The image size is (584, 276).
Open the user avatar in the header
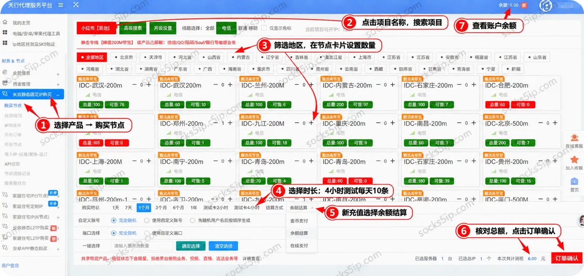click(546, 5)
